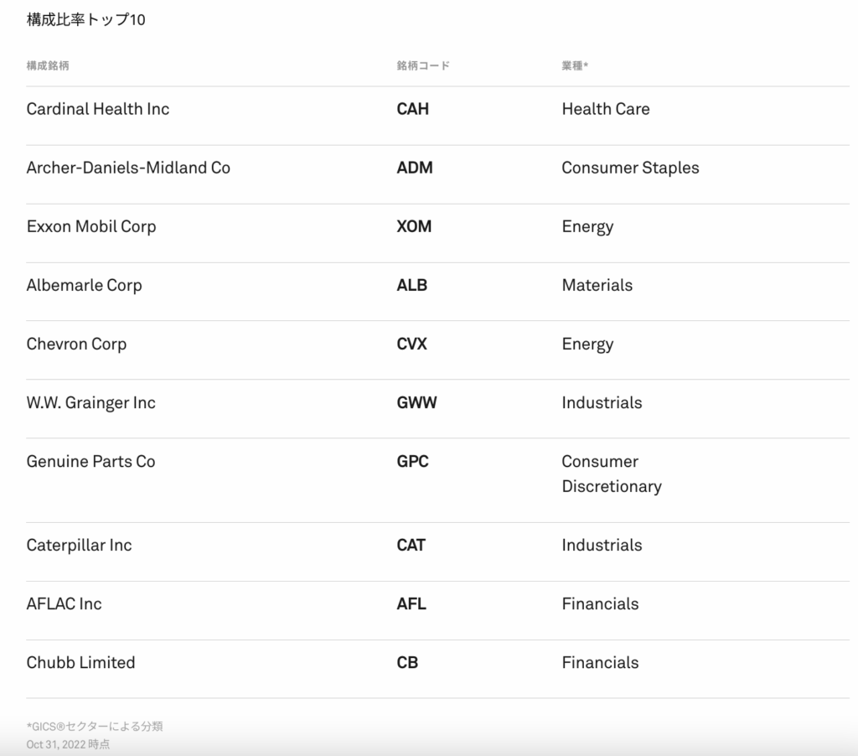Click the 業種 column header
This screenshot has height=756, width=858.
coord(574,65)
